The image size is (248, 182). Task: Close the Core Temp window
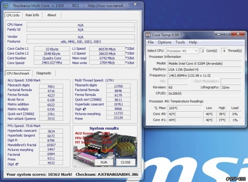tap(238, 34)
